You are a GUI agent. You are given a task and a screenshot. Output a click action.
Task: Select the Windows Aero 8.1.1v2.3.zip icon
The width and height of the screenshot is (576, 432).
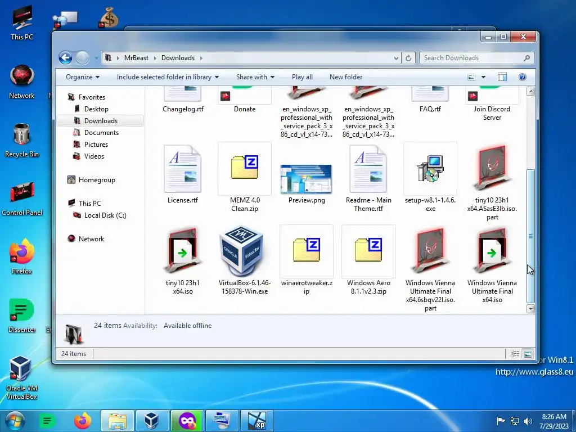(368, 251)
